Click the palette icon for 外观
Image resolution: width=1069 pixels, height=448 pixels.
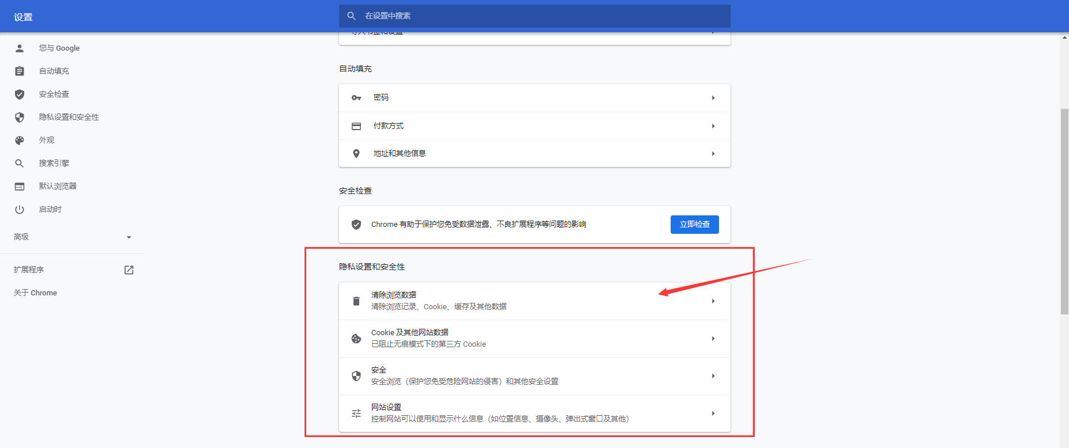20,141
